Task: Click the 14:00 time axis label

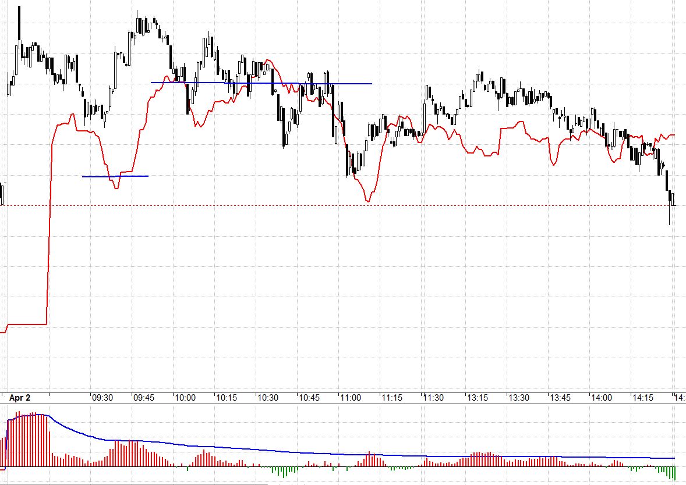Action: (x=602, y=398)
